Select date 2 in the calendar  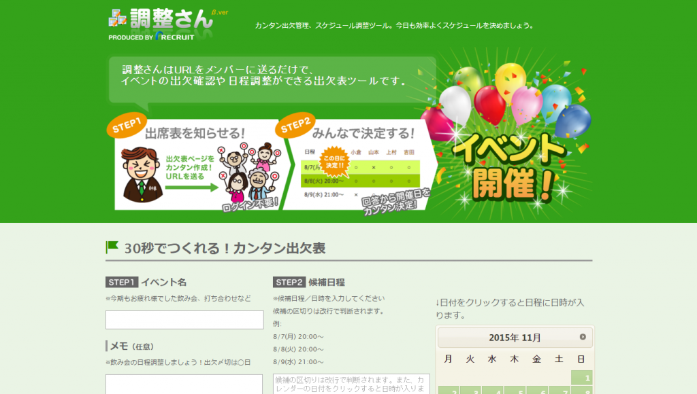tap(449, 391)
